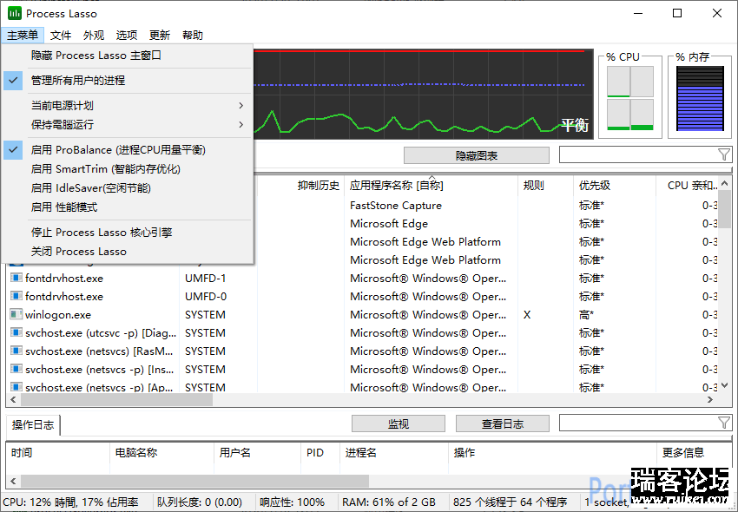738x512 pixels.
Task: Open the 主菜单 menu
Action: tap(22, 36)
